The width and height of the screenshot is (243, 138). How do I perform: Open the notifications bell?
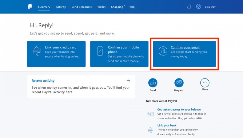[x=189, y=7]
